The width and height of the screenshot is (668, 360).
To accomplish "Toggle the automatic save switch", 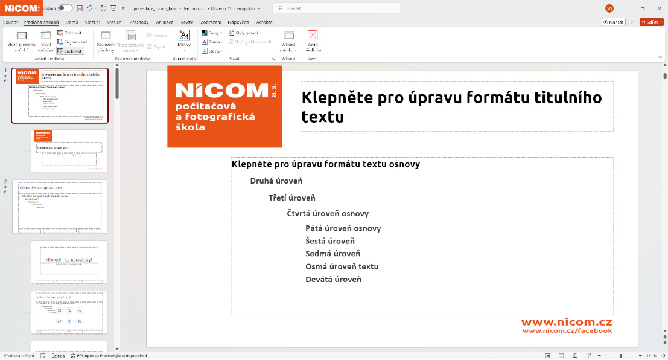I will pyautogui.click(x=65, y=8).
